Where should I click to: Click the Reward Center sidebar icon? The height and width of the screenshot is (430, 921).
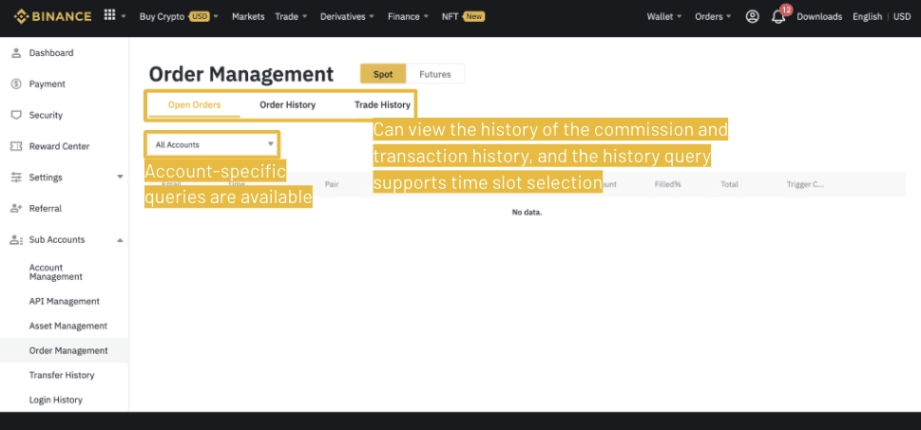point(16,146)
